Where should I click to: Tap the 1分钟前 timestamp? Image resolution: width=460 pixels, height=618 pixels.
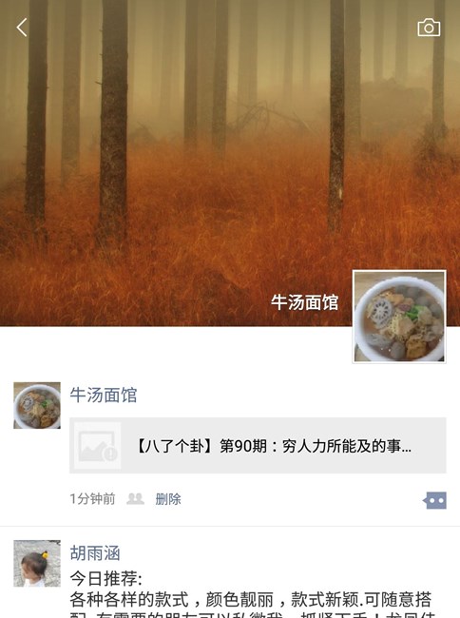92,499
